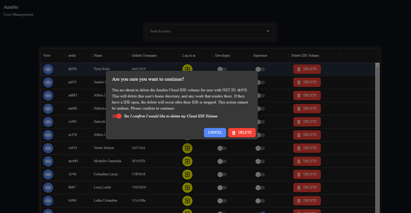View user zv961 via the eye icon
The width and height of the screenshot is (411, 213).
(48, 122)
